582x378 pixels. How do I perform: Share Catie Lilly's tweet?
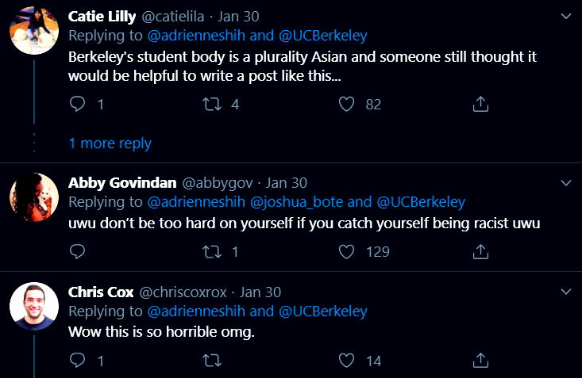point(480,104)
